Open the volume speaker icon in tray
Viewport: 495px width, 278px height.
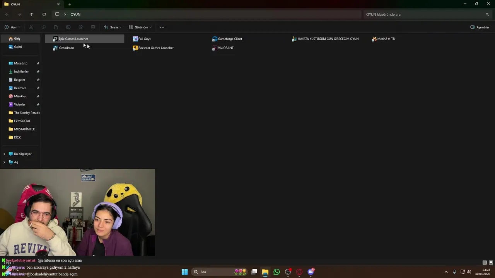(469, 272)
